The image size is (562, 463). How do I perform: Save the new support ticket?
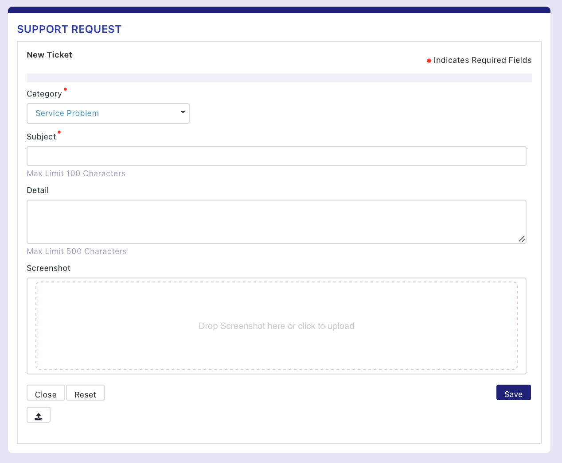pos(513,393)
